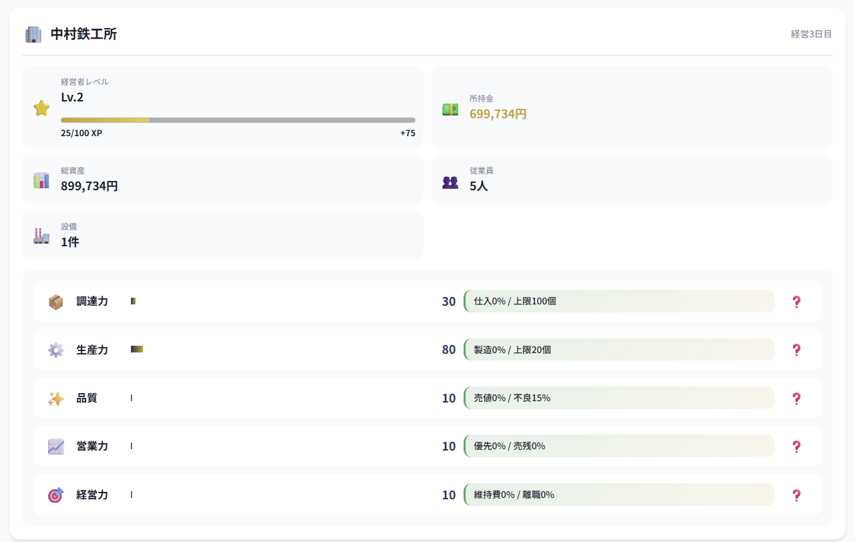Screen dimensions: 855x542
Task: Click the 売値0% / 不良15% badge
Action: 619,398
